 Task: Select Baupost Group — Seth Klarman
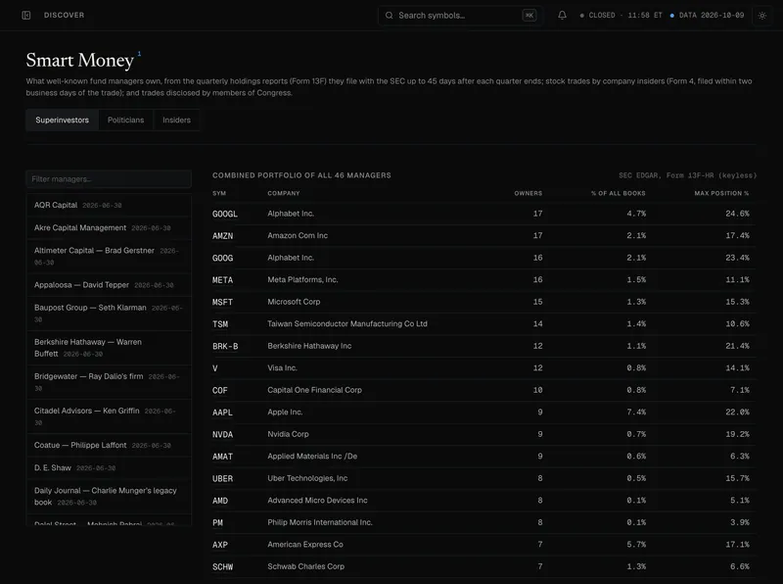[x=109, y=313]
